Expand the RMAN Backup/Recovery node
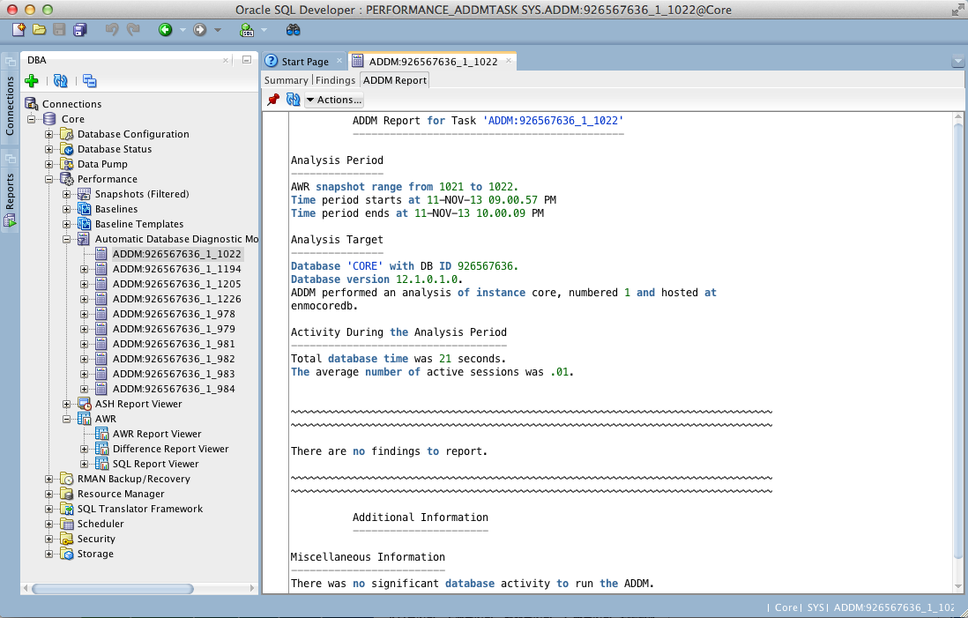Viewport: 968px width, 618px height. click(49, 479)
